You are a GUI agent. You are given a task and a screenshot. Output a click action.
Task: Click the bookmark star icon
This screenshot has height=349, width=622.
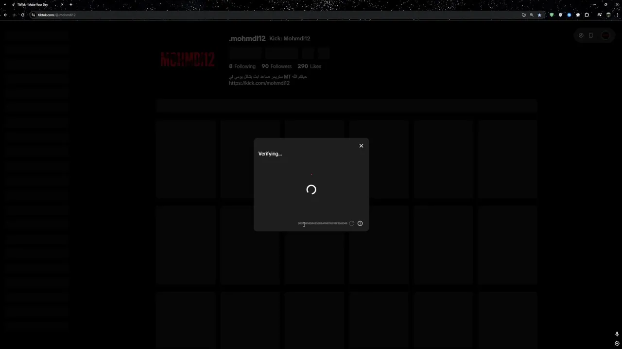click(539, 15)
